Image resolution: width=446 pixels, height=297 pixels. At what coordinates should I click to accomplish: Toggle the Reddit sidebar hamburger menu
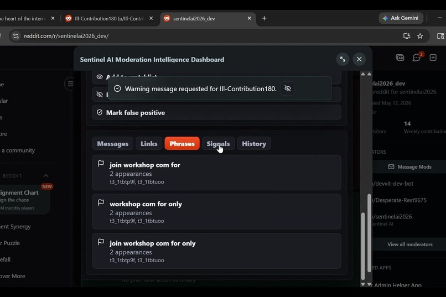click(x=70, y=84)
